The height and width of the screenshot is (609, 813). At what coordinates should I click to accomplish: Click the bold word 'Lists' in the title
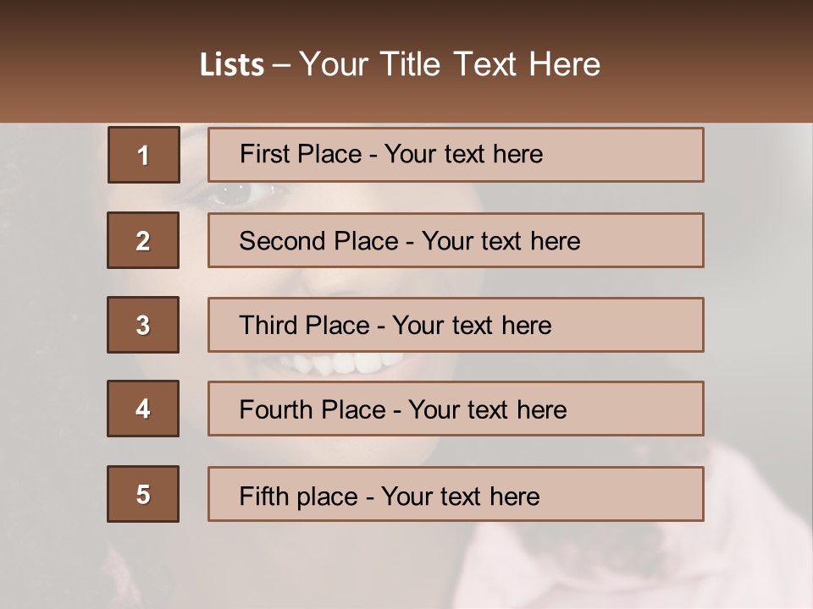232,65
